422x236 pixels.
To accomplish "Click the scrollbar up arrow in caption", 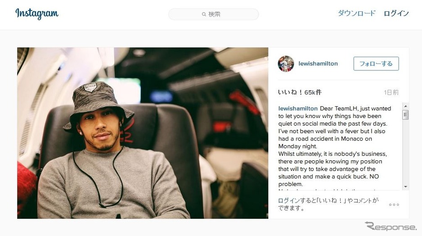I will 406,106.
